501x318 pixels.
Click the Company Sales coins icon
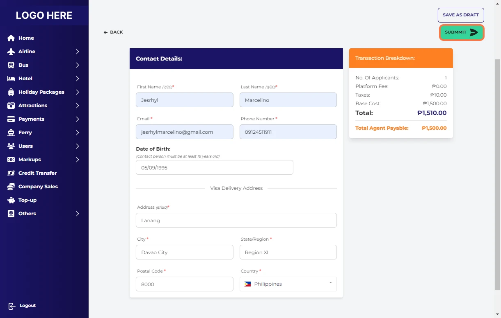11,187
